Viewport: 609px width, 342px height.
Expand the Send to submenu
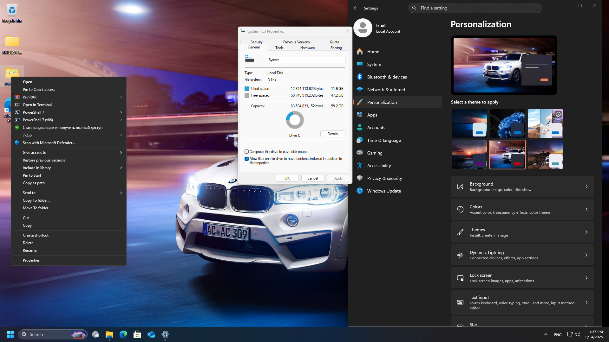(69, 193)
